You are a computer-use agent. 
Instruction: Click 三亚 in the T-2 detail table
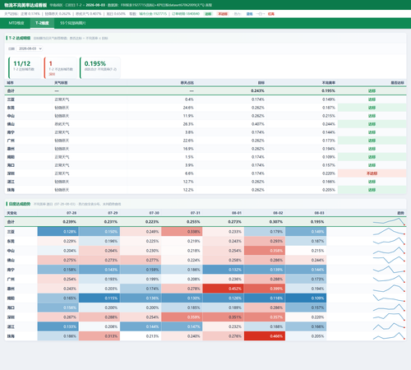pyautogui.click(x=11, y=99)
